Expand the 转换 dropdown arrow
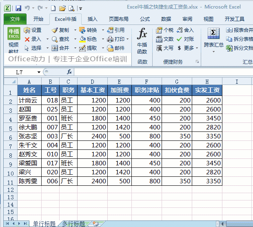This screenshot has height=227, width=253. (103, 30)
